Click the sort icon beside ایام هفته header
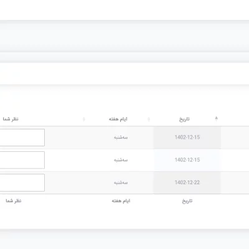This screenshot has width=249, height=249. 149,119
